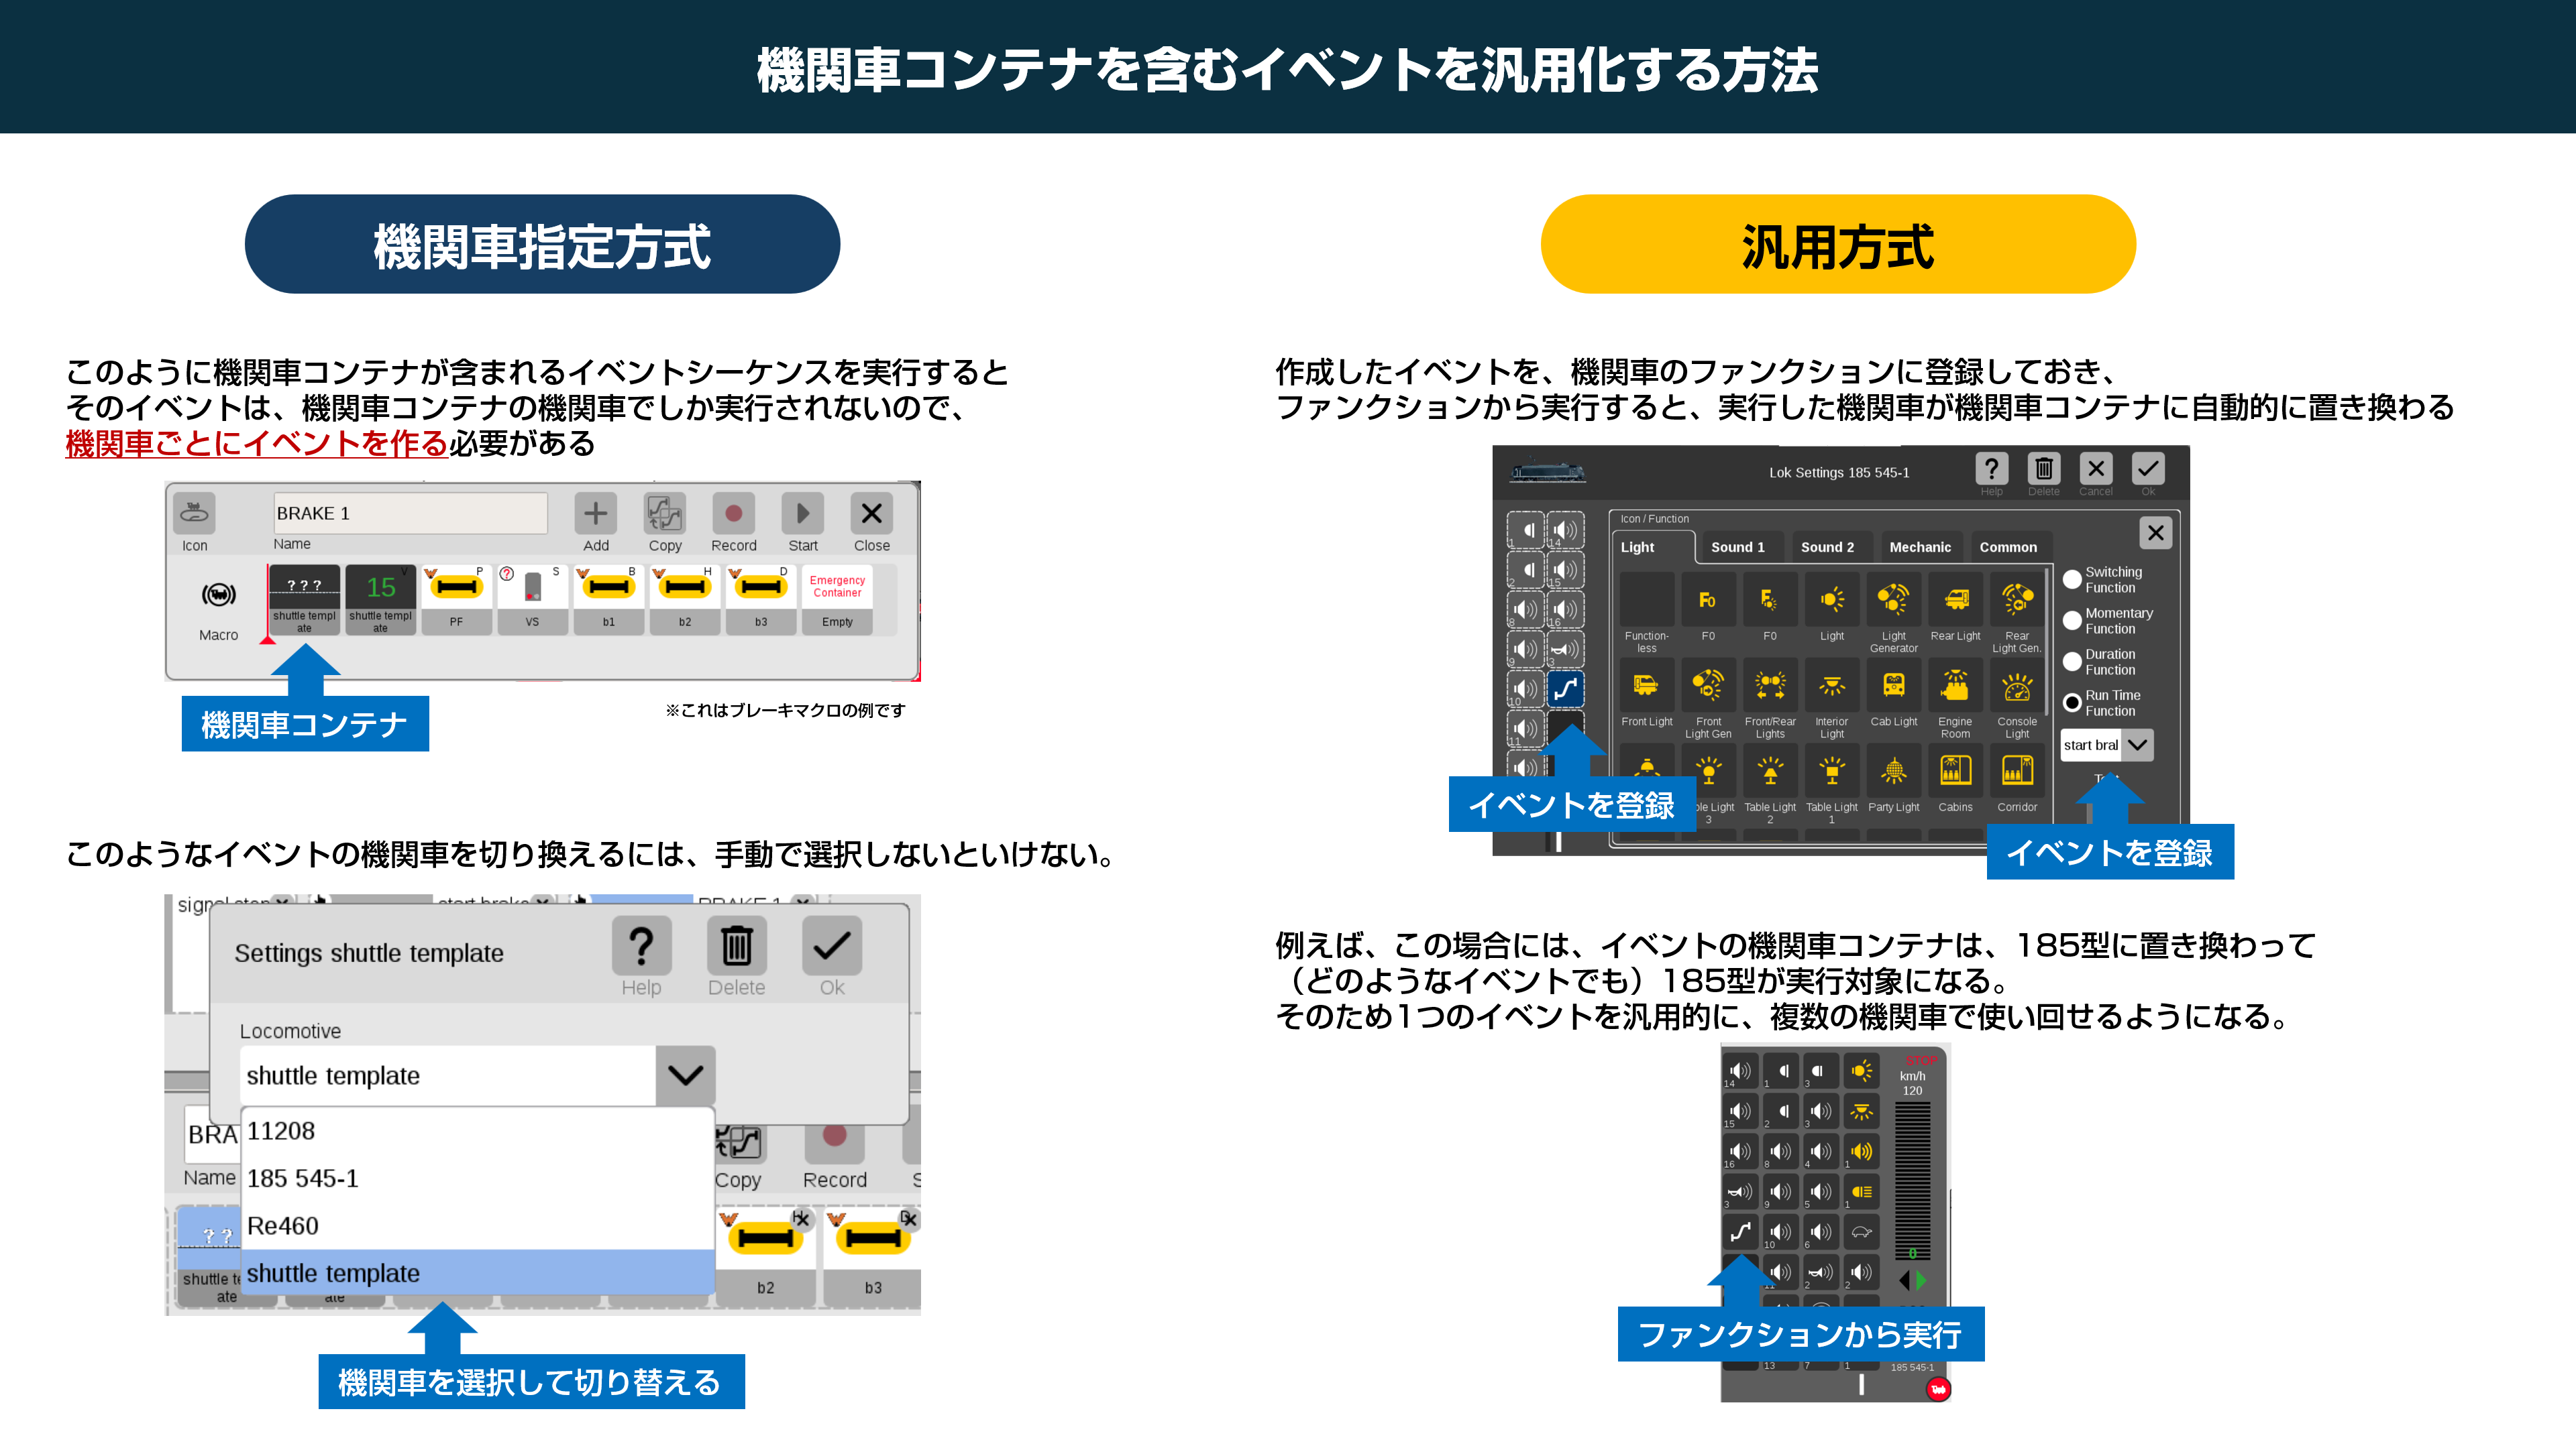Expand the Locomotive dropdown in shuttle template

tap(688, 1075)
